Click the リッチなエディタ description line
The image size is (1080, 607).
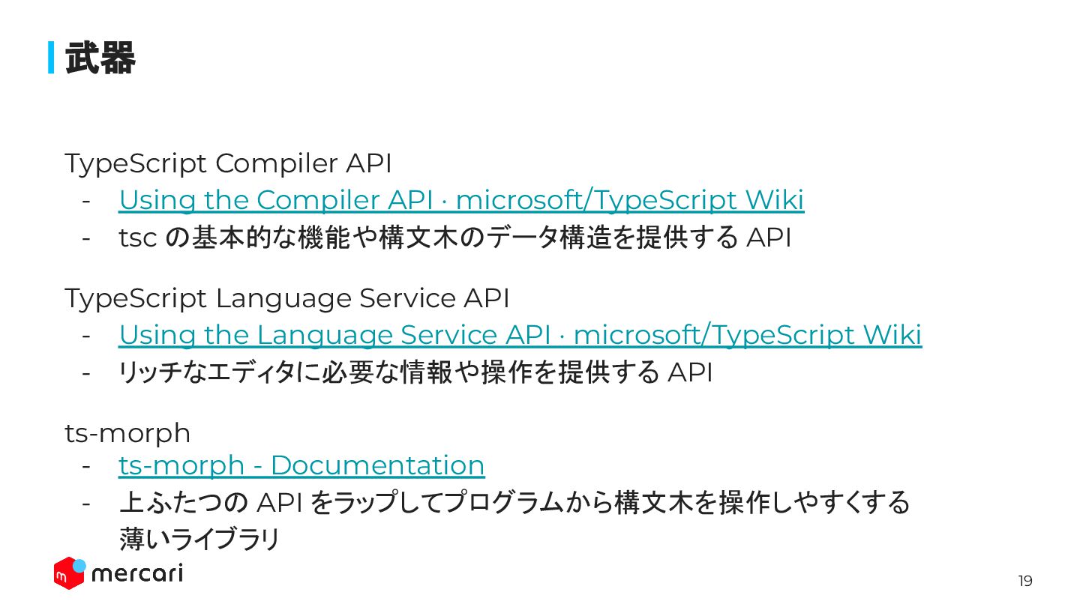click(415, 372)
